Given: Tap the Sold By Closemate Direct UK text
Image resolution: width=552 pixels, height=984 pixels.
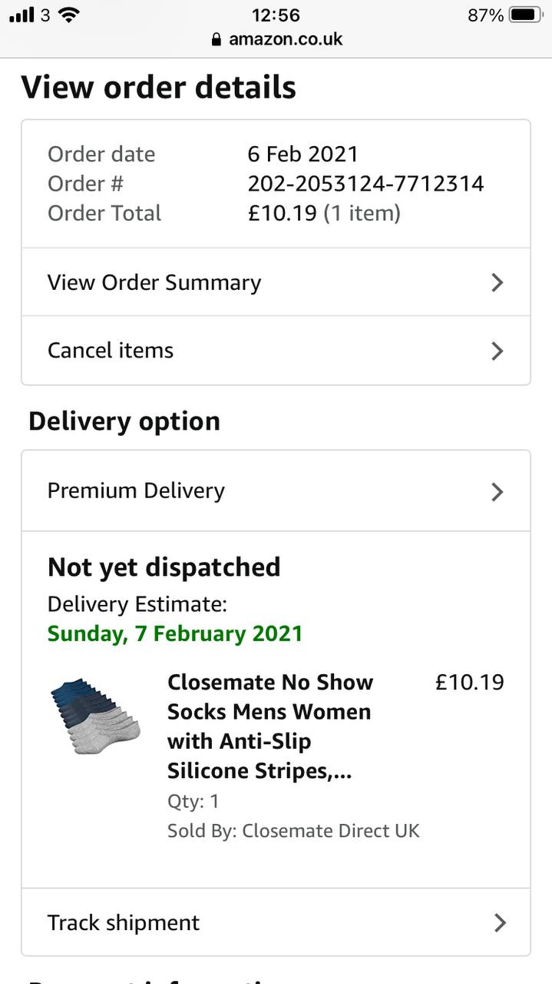Looking at the screenshot, I should pos(293,831).
